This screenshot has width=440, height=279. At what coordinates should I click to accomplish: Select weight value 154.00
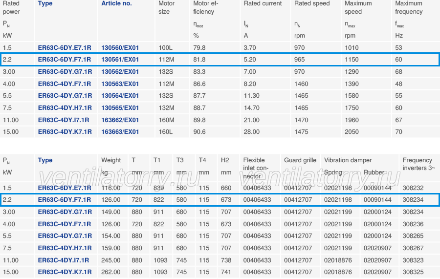tap(111, 236)
